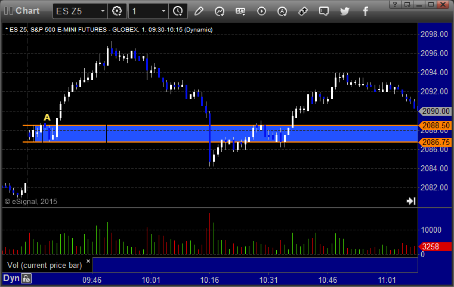
Task: Open the alerts A icon menu
Action: tap(282, 11)
